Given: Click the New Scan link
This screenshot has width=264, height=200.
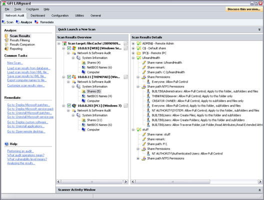Looking at the screenshot, I should (x=15, y=63).
